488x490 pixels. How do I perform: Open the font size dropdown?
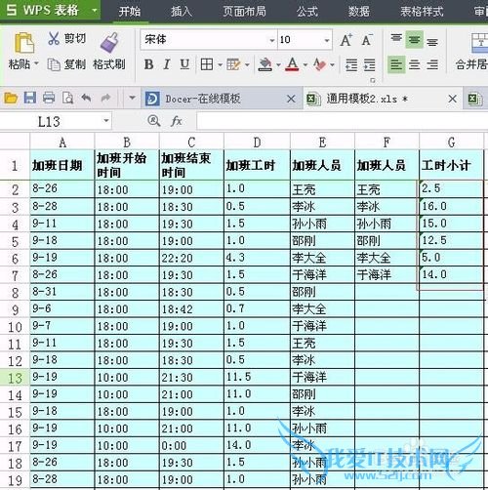[x=327, y=40]
